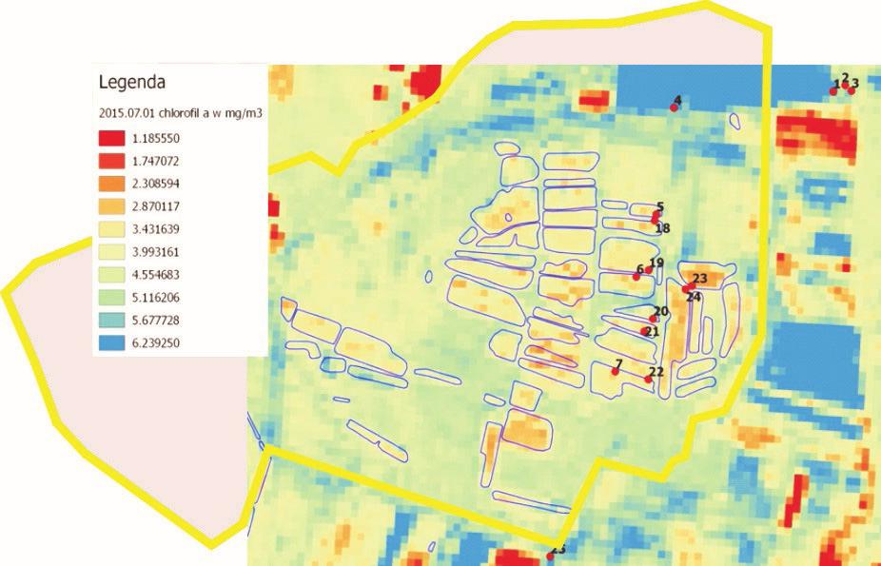Viewport: 881px width, 566px height.
Task: Select the red sample point labeled 21
Action: coord(644,331)
